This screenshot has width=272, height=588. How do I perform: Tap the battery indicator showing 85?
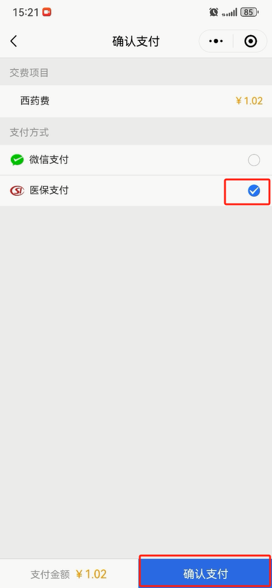point(249,12)
